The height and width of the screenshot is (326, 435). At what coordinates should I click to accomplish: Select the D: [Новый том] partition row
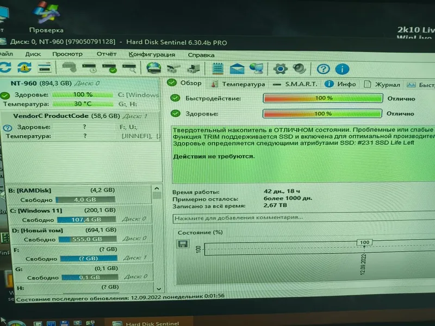[82, 234]
